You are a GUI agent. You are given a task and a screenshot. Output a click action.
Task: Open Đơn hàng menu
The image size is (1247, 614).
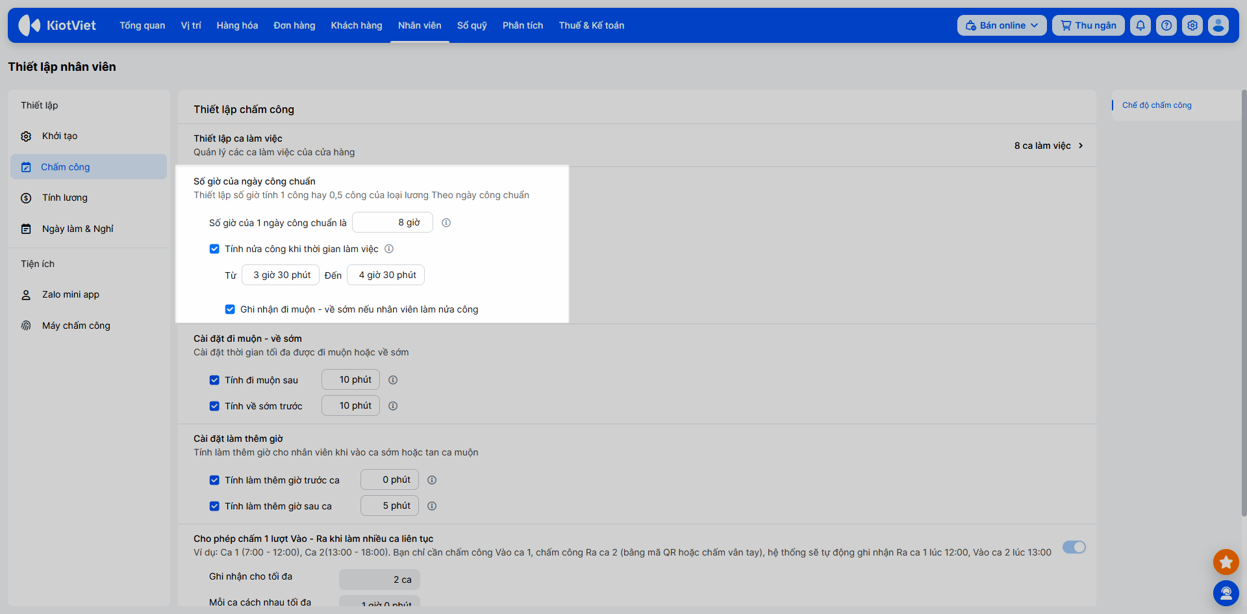[294, 25]
